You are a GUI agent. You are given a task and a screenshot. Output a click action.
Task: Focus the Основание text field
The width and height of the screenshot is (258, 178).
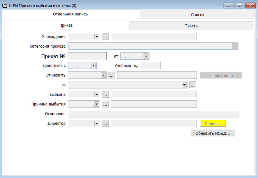[x=153, y=114]
